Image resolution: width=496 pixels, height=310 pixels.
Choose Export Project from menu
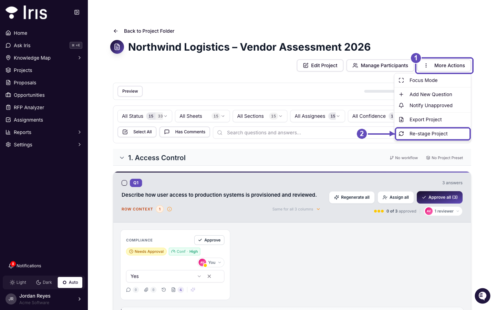click(433, 120)
